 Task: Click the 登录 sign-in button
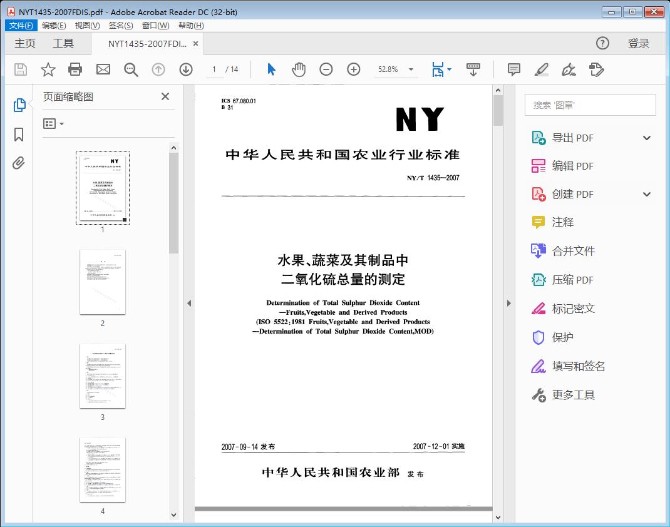pos(638,43)
